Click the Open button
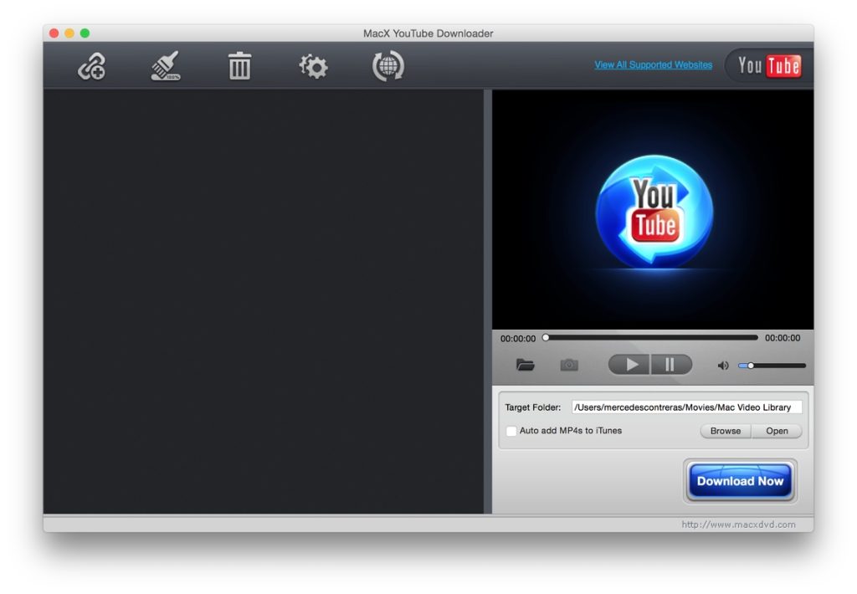This screenshot has height=594, width=857. [777, 431]
